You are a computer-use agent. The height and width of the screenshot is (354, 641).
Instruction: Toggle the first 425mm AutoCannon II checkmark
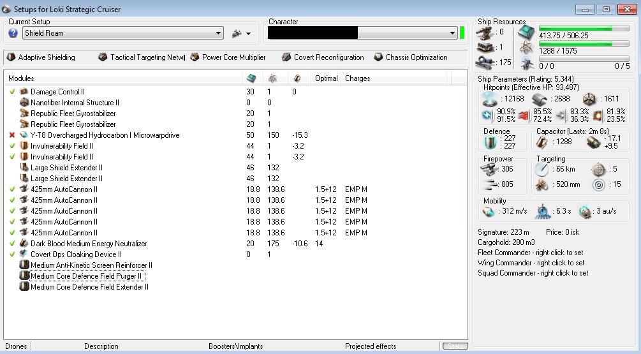12,189
